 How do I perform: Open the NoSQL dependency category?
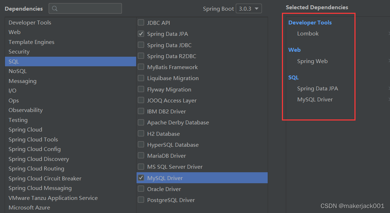17,71
